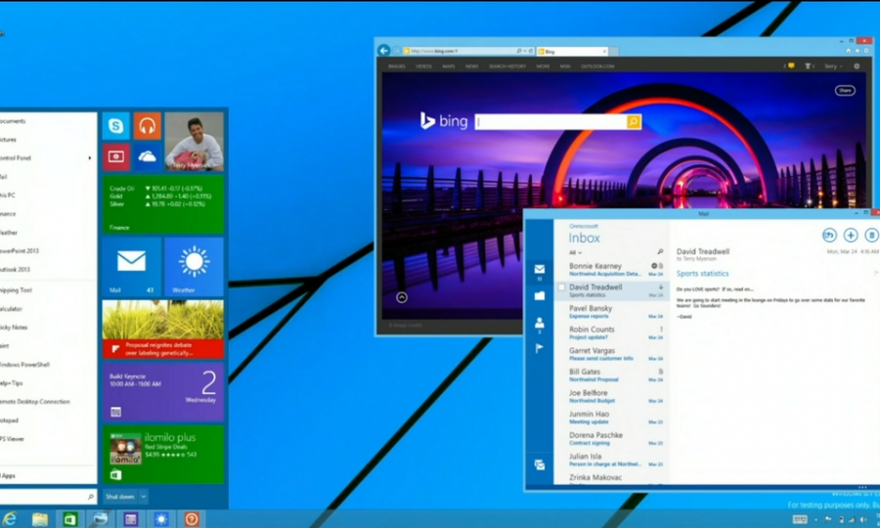
Task: Open the green Store icon on taskbar
Action: (x=70, y=519)
